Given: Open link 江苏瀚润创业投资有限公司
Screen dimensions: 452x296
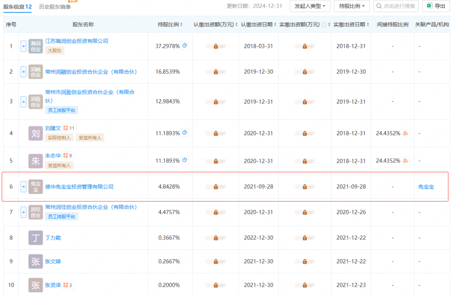Looking at the screenshot, I should (x=77, y=41).
